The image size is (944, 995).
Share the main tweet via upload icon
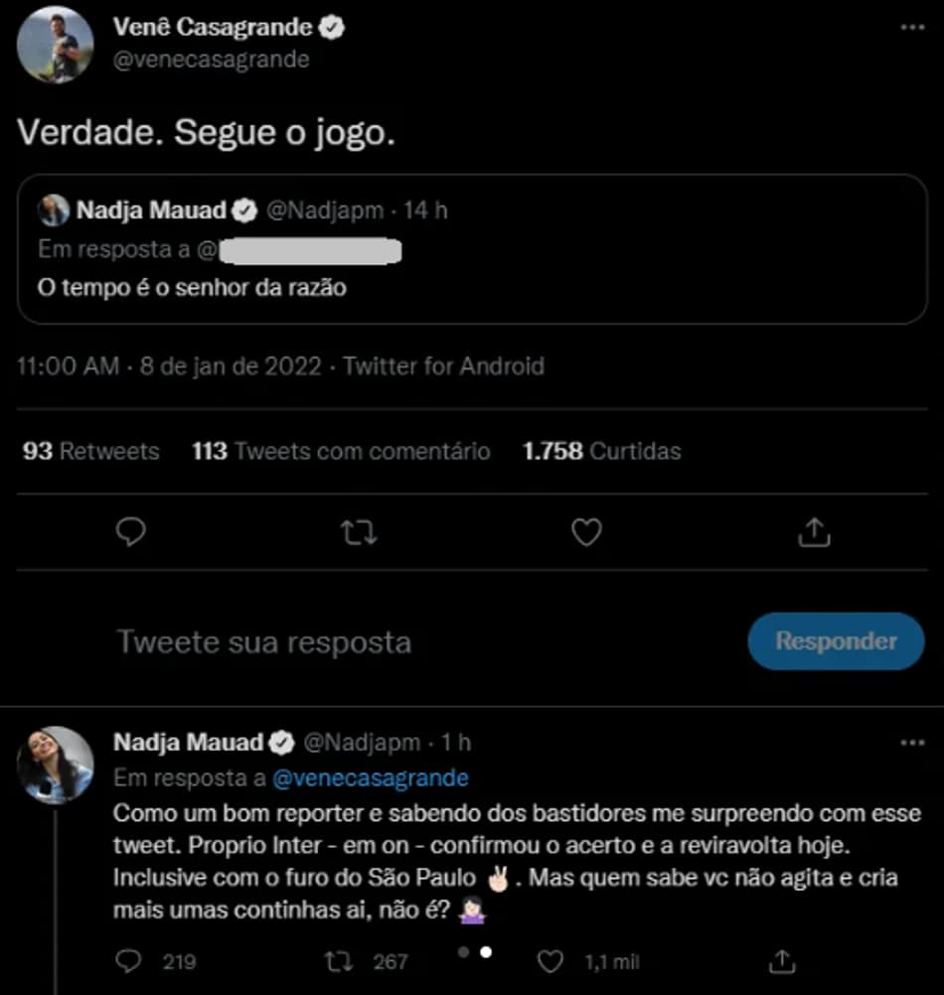click(x=814, y=533)
